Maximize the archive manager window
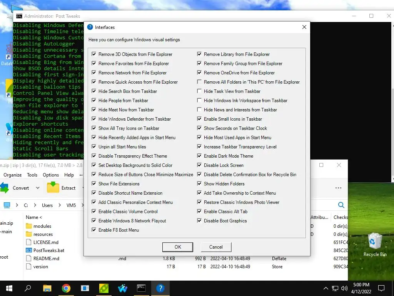 coord(321,165)
